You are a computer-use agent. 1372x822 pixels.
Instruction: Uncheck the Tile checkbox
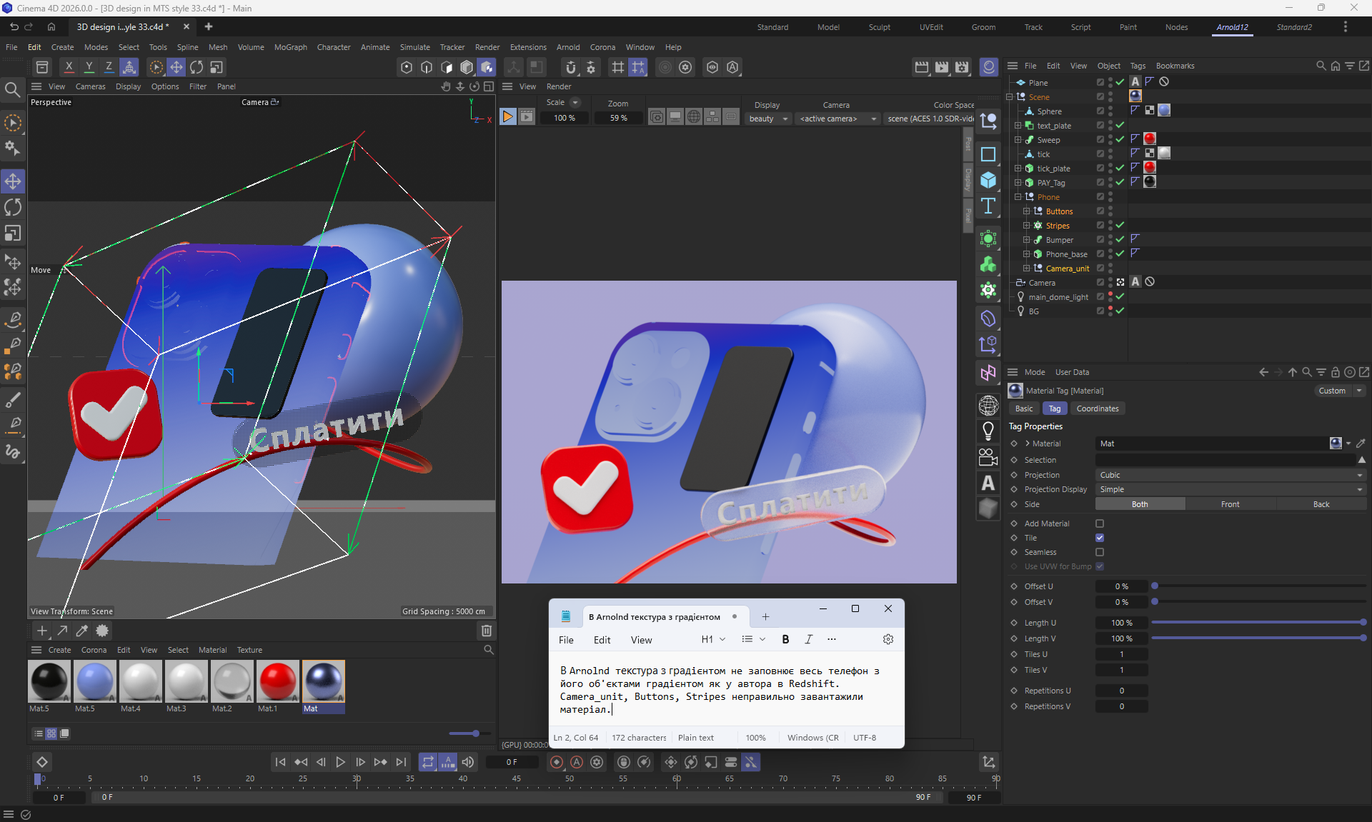[1100, 538]
